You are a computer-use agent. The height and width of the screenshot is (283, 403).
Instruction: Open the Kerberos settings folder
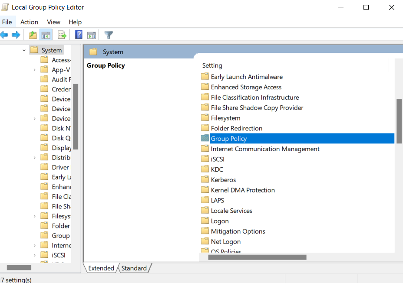pos(223,179)
